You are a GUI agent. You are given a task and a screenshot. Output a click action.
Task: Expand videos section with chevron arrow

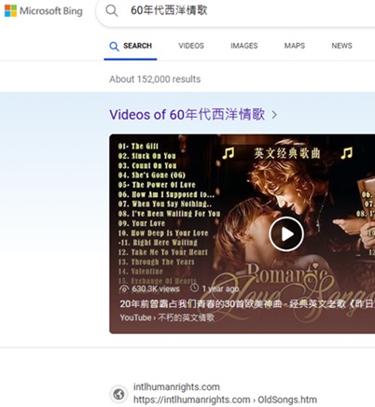pyautogui.click(x=274, y=115)
